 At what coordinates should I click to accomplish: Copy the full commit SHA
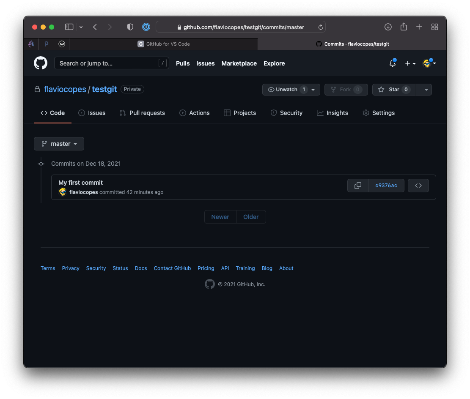click(358, 186)
